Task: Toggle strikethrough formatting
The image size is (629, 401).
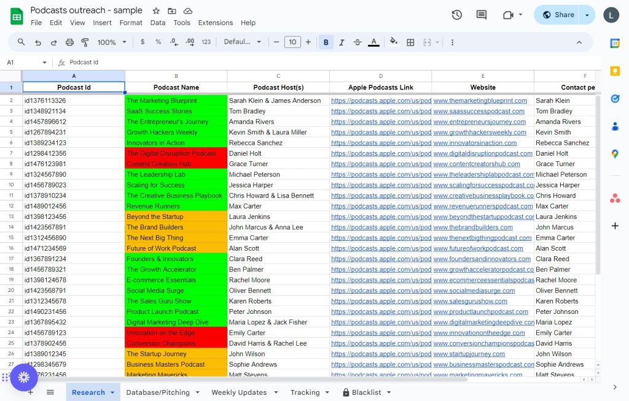Action: [x=357, y=42]
